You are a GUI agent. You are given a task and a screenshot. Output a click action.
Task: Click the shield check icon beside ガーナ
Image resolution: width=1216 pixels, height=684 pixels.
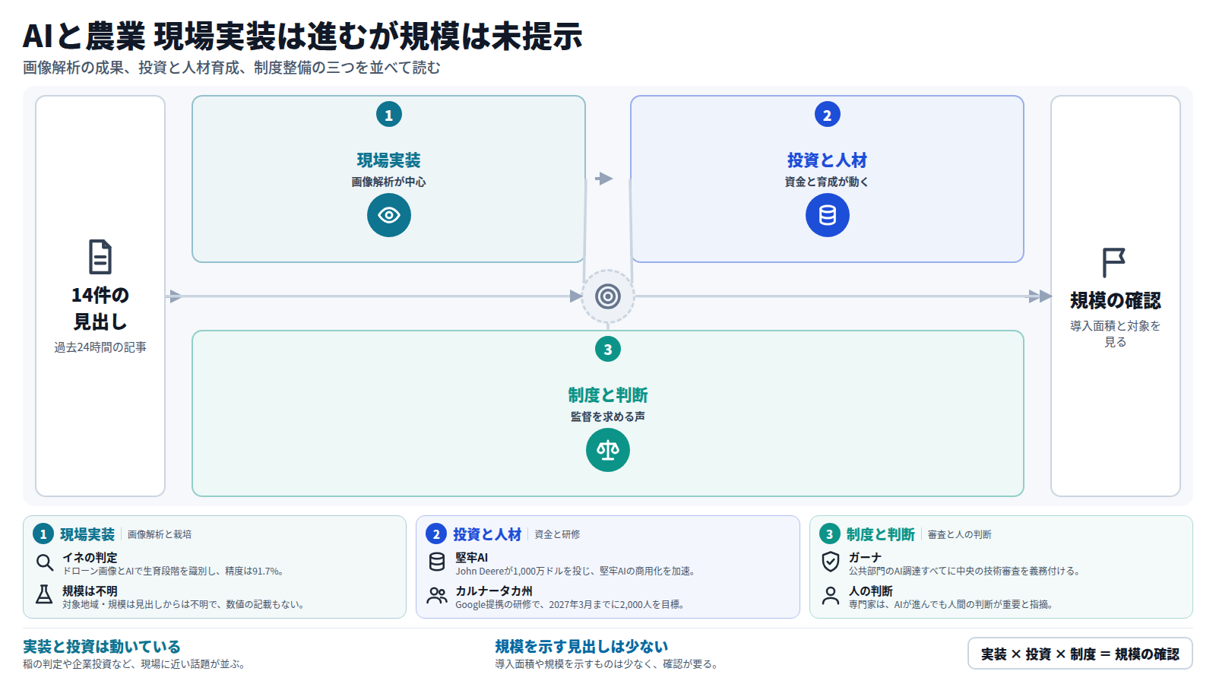tap(831, 562)
